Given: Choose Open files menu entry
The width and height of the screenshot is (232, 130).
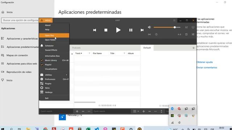Looking at the screenshot, I should (54, 35).
